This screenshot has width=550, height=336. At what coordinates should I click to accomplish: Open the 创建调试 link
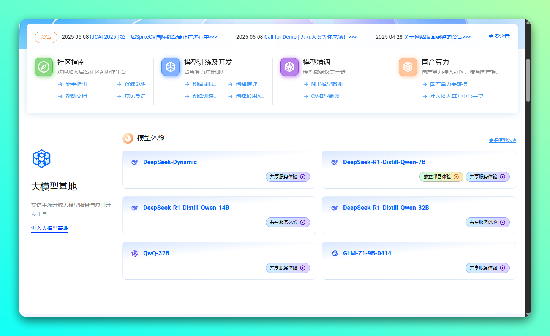(x=205, y=84)
